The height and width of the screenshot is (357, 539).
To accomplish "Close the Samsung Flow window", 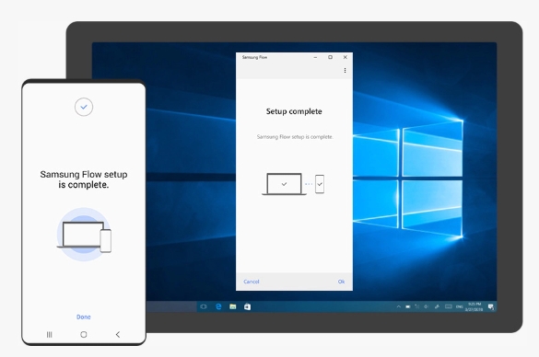I will [346, 57].
